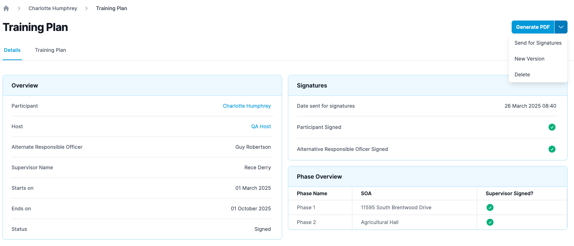
Task: Click Participant Signed green check icon
Action: [x=552, y=127]
